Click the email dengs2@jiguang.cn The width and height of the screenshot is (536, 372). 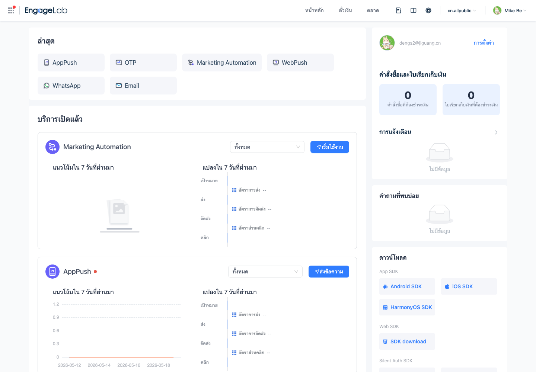tap(420, 43)
